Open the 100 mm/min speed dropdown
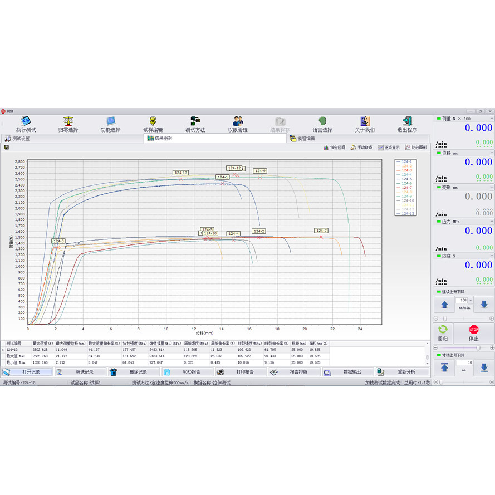This screenshot has width=495, height=495. tap(471, 300)
